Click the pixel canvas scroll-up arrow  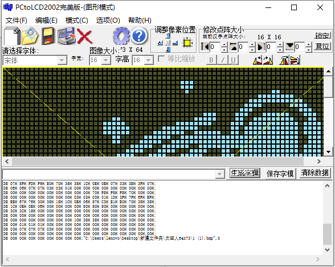coord(328,72)
